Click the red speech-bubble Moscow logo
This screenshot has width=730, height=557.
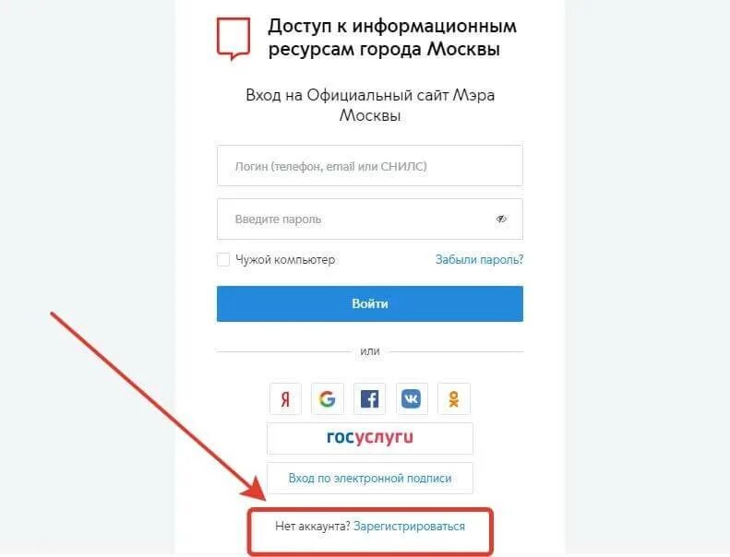pyautogui.click(x=233, y=39)
